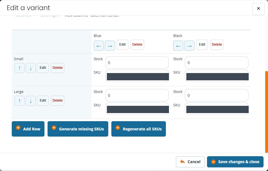This screenshot has height=171, width=268.
Task: Focus Small Blue stock field
Action: tap(137, 62)
